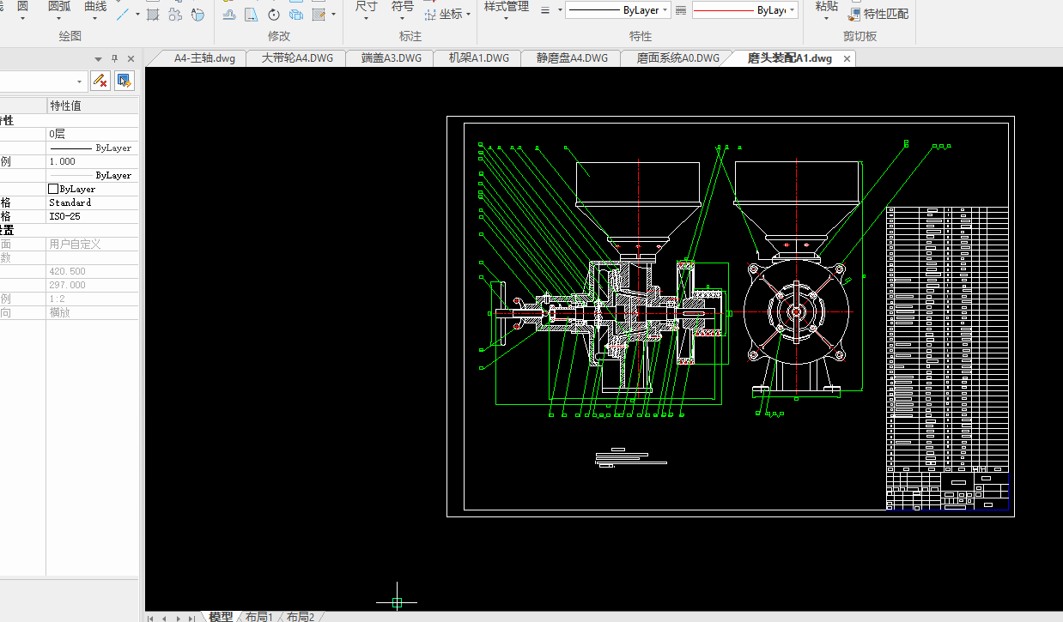Click the rotate icon in 修改 group

(x=274, y=15)
